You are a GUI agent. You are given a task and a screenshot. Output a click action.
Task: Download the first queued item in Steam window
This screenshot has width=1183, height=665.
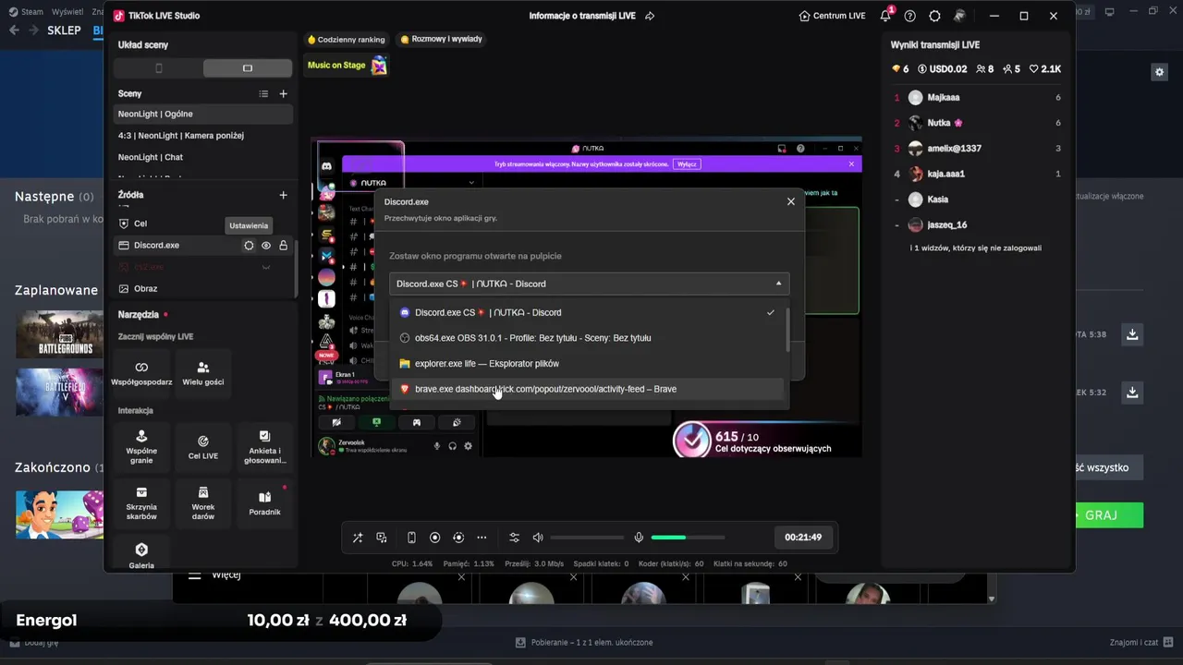point(1131,334)
